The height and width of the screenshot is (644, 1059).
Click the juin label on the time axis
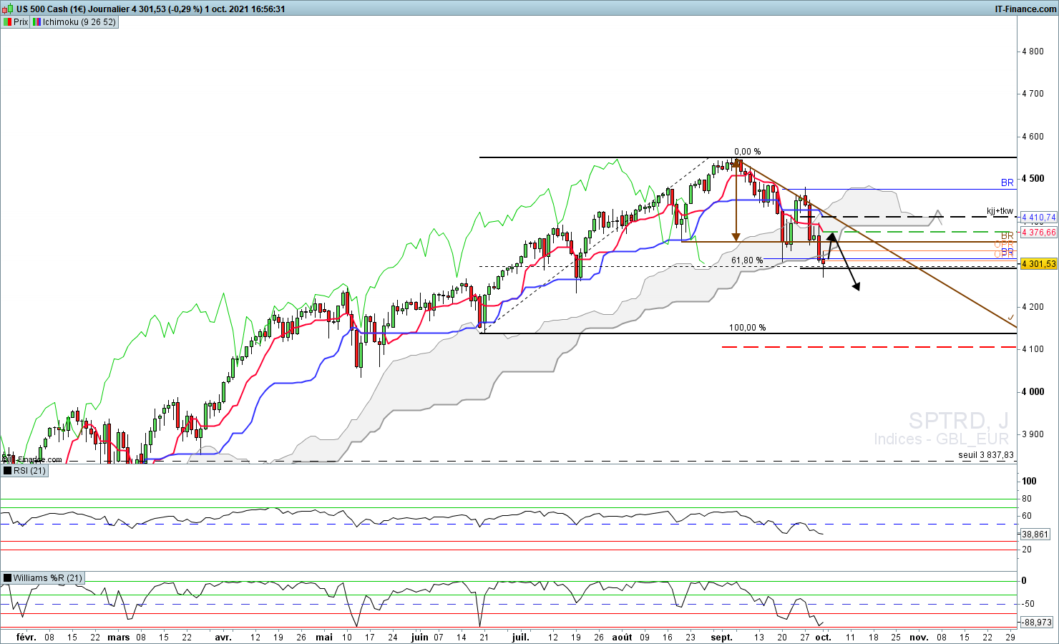click(420, 637)
